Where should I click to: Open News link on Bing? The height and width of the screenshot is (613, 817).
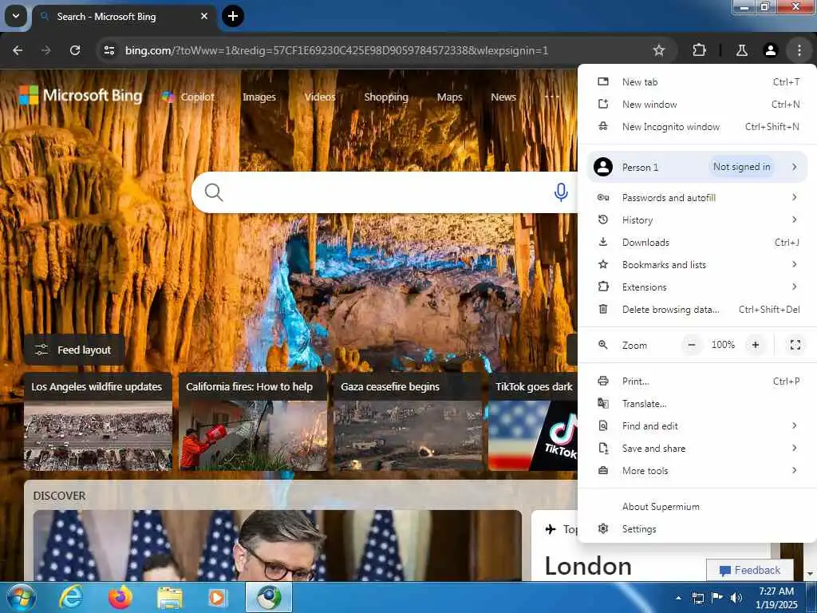(x=503, y=97)
